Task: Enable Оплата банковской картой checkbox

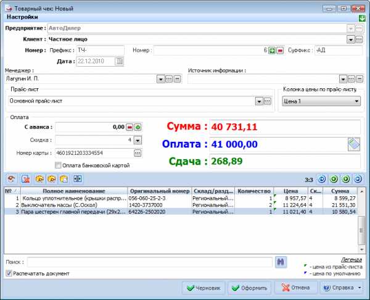Action: click(58, 165)
